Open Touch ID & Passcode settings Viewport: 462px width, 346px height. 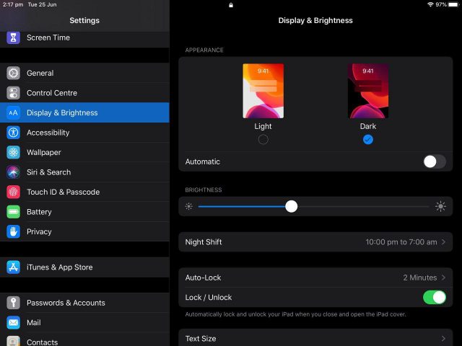click(x=84, y=192)
